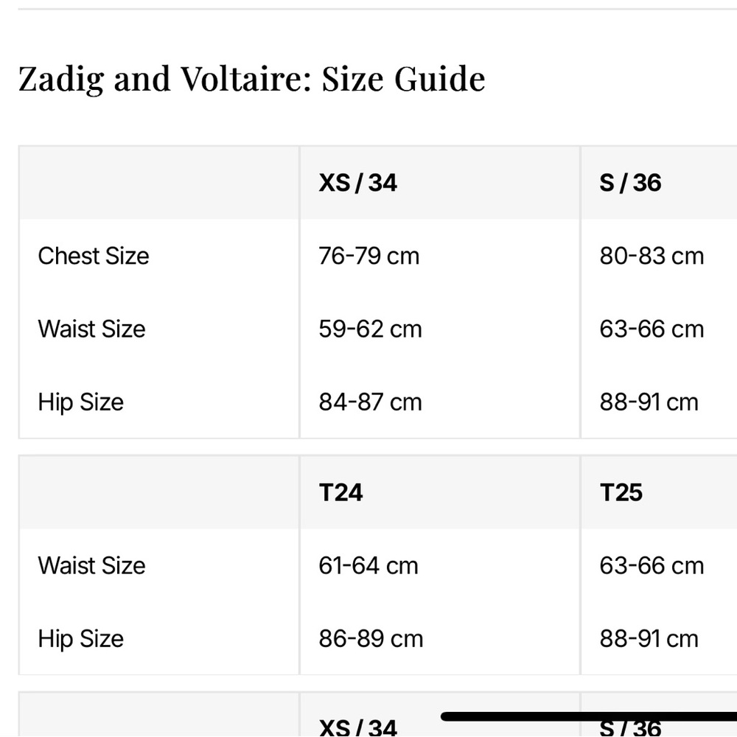Select the S / 36 column header

(x=630, y=183)
